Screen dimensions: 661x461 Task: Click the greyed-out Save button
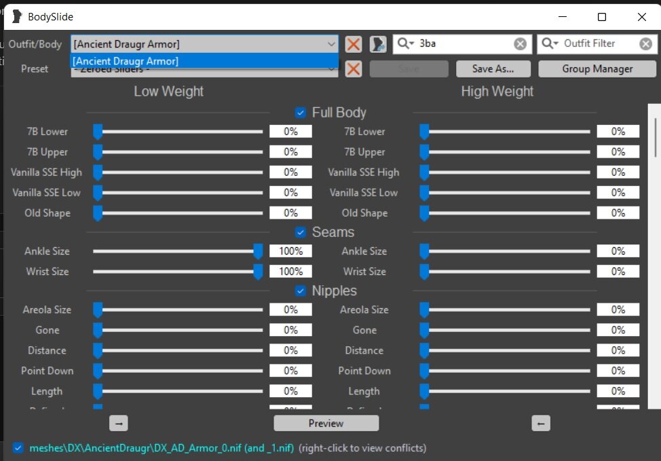409,69
